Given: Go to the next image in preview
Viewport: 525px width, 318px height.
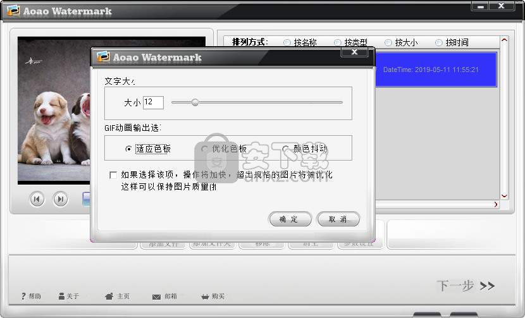Looking at the screenshot, I should click(x=61, y=200).
